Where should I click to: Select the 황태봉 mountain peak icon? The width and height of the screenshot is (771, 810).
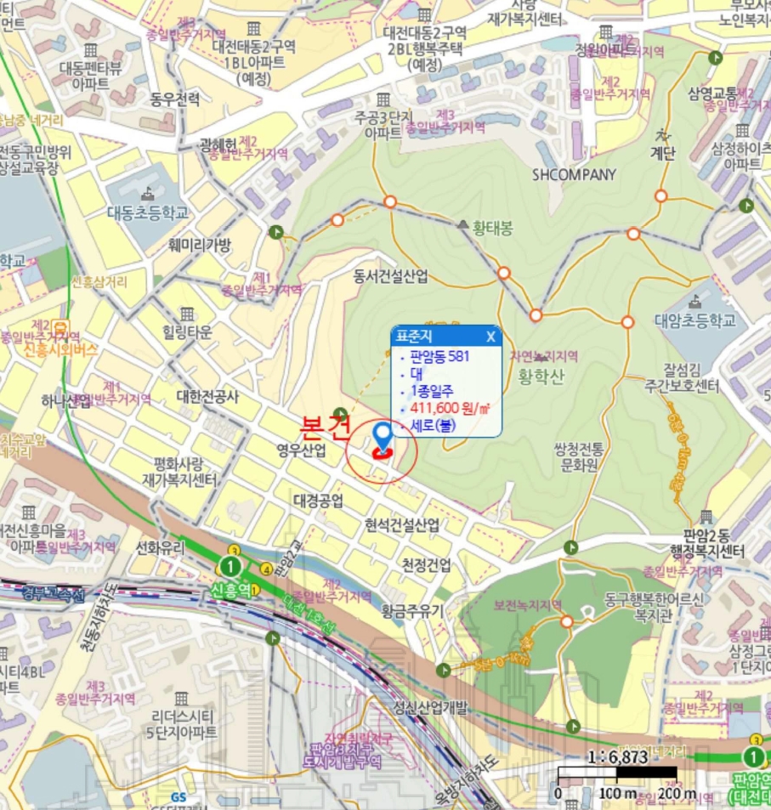click(x=463, y=224)
